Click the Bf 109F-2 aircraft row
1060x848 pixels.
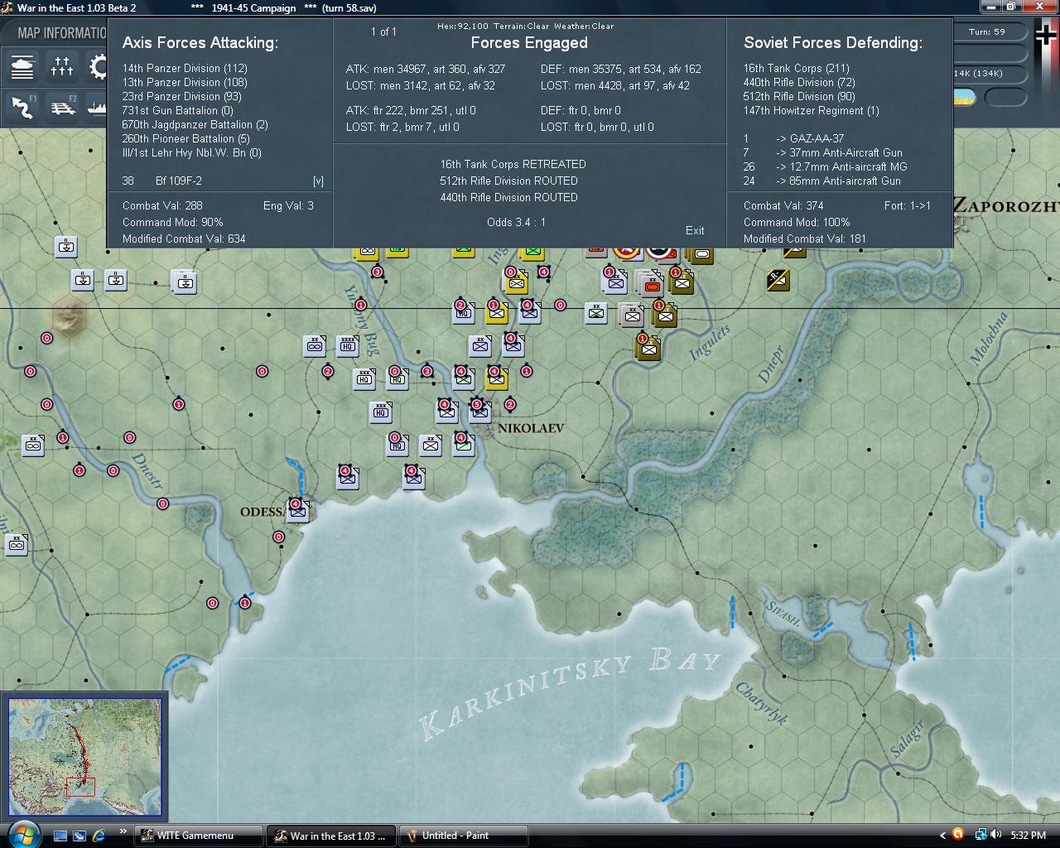[162, 181]
